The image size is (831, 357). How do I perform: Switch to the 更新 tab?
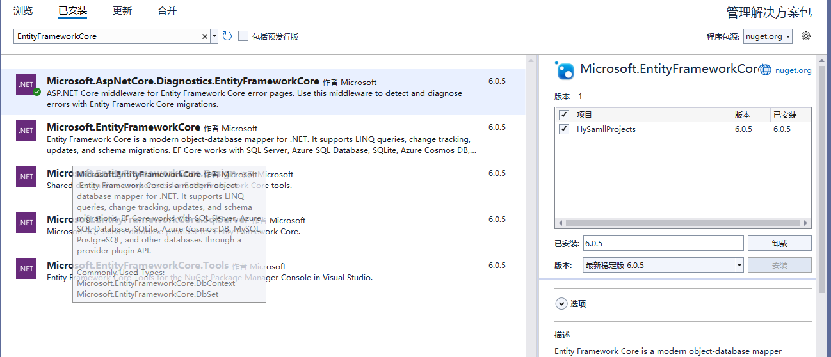(122, 11)
